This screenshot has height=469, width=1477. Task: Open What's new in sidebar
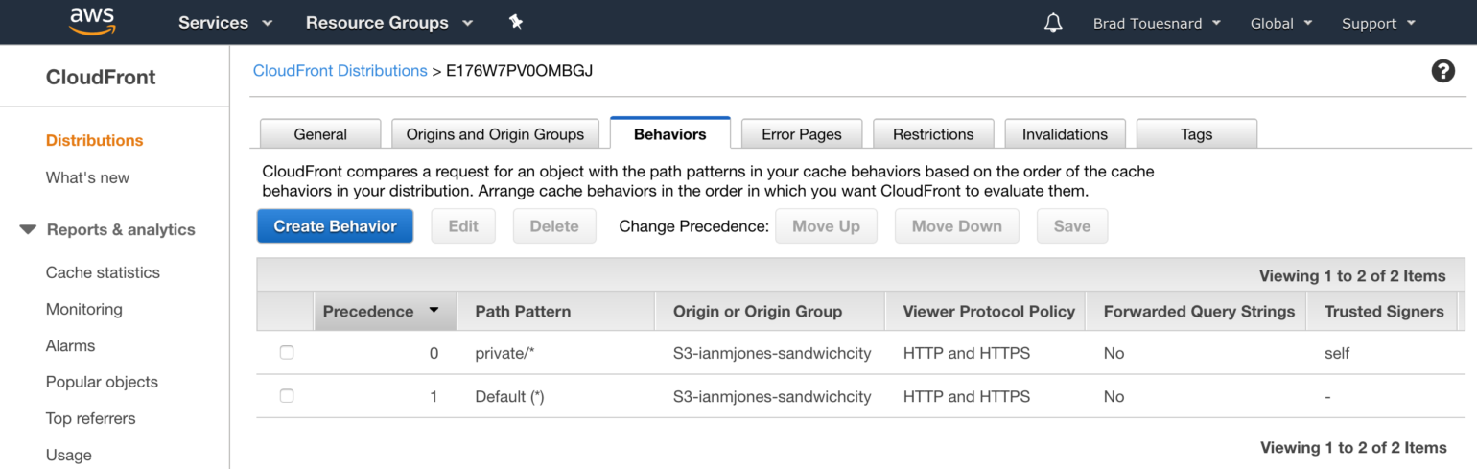pos(87,177)
